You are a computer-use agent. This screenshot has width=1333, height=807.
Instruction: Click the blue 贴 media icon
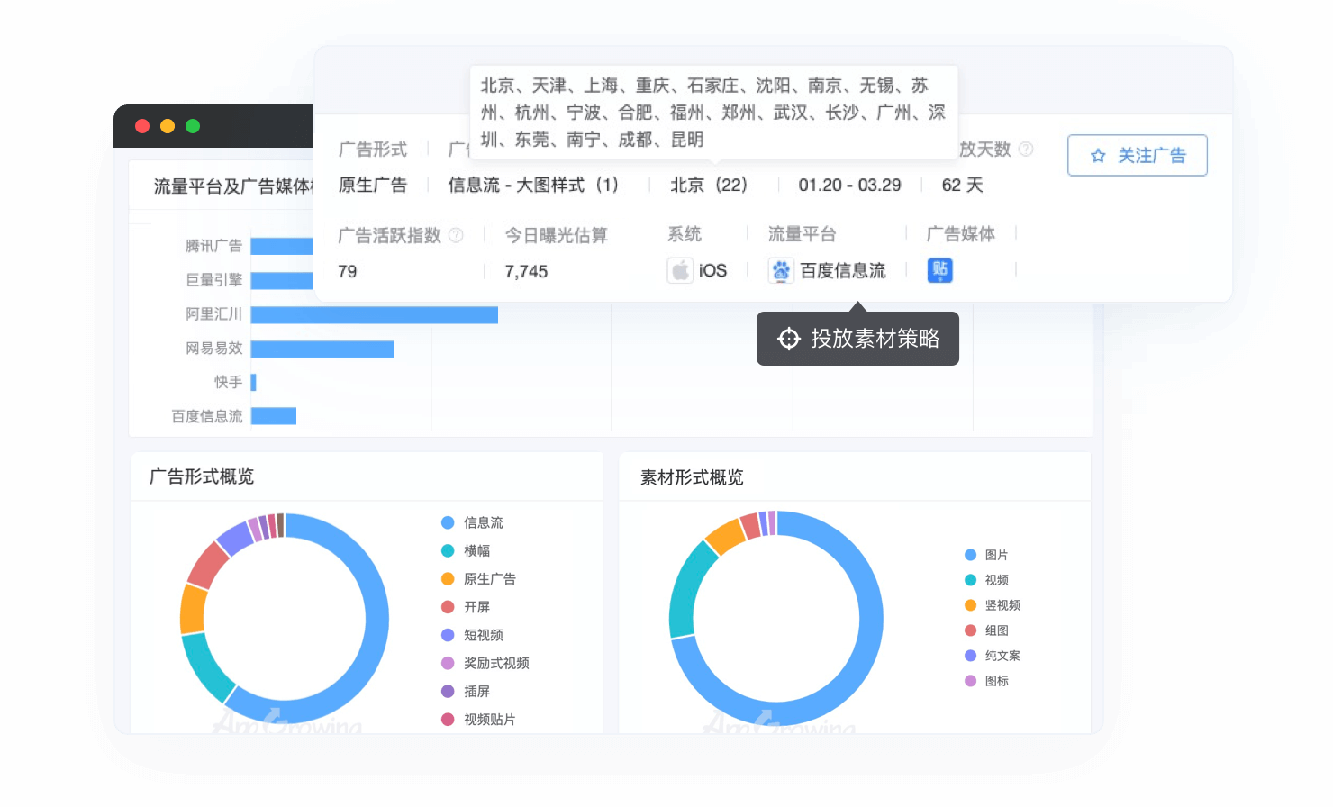(939, 269)
